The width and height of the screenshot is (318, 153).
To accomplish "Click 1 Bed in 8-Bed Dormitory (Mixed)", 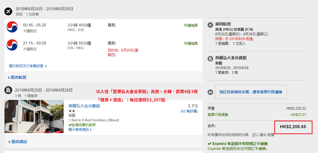I will (94, 120).
